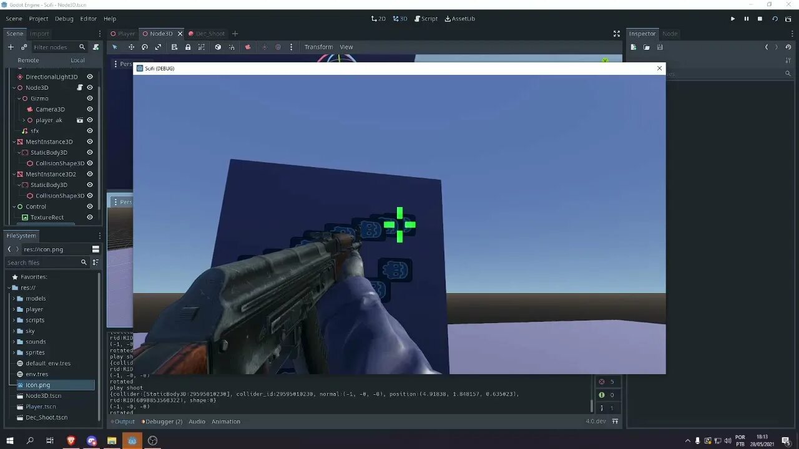Select the Rotate tool
The width and height of the screenshot is (799, 449).
[x=145, y=47]
